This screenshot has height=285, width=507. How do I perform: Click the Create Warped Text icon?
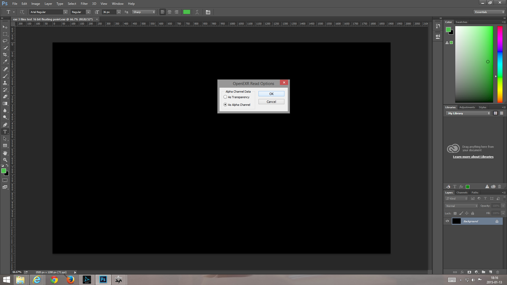tap(197, 12)
